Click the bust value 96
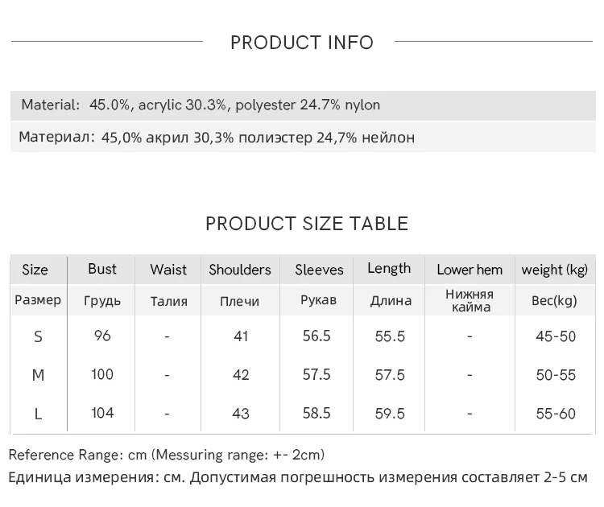The height and width of the screenshot is (507, 604). (x=102, y=336)
